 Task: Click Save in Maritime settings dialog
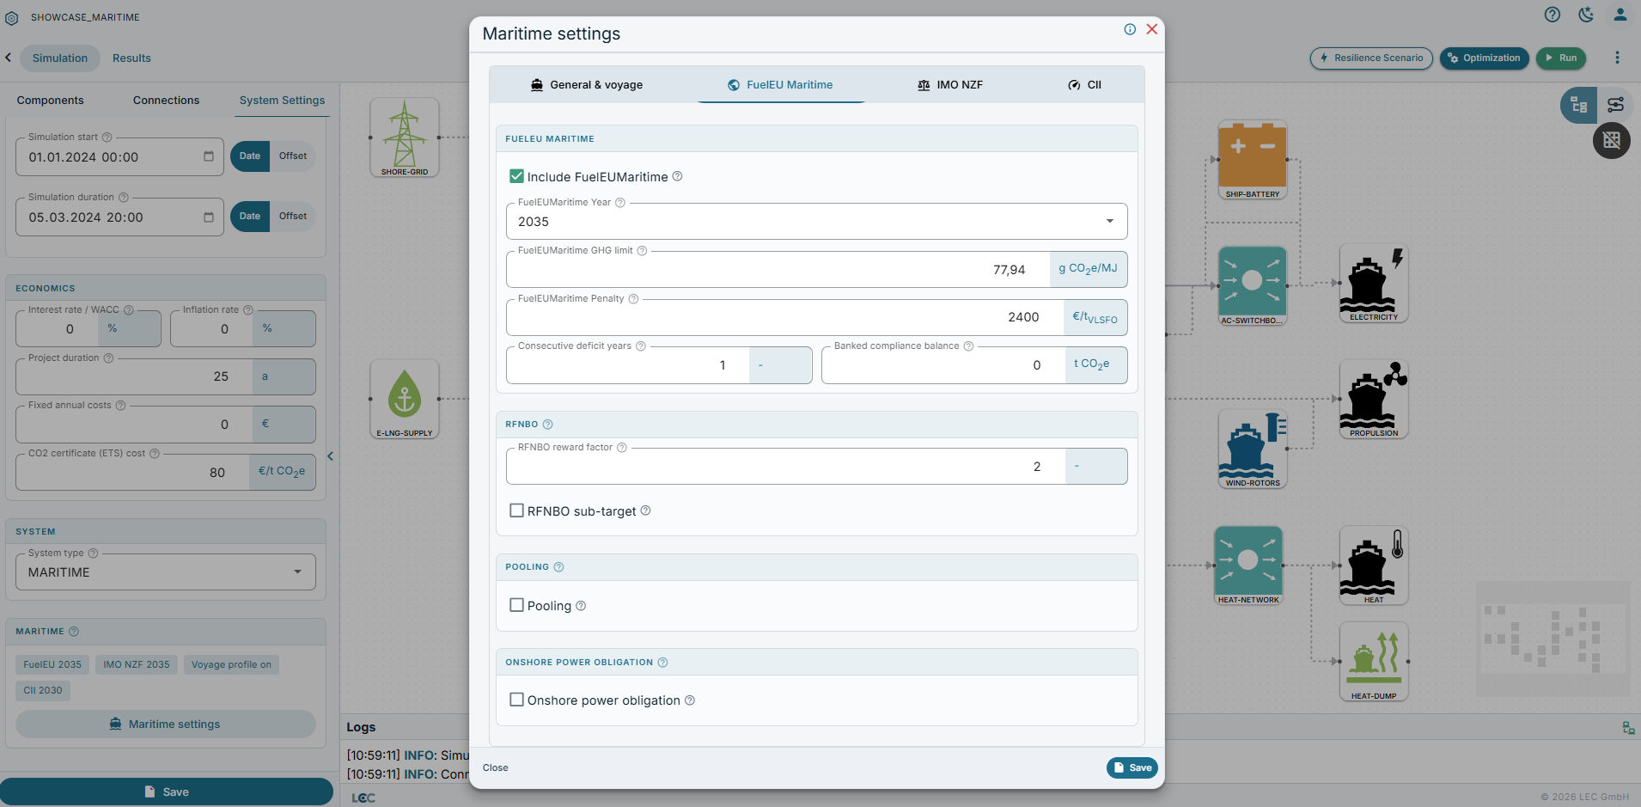(1132, 767)
